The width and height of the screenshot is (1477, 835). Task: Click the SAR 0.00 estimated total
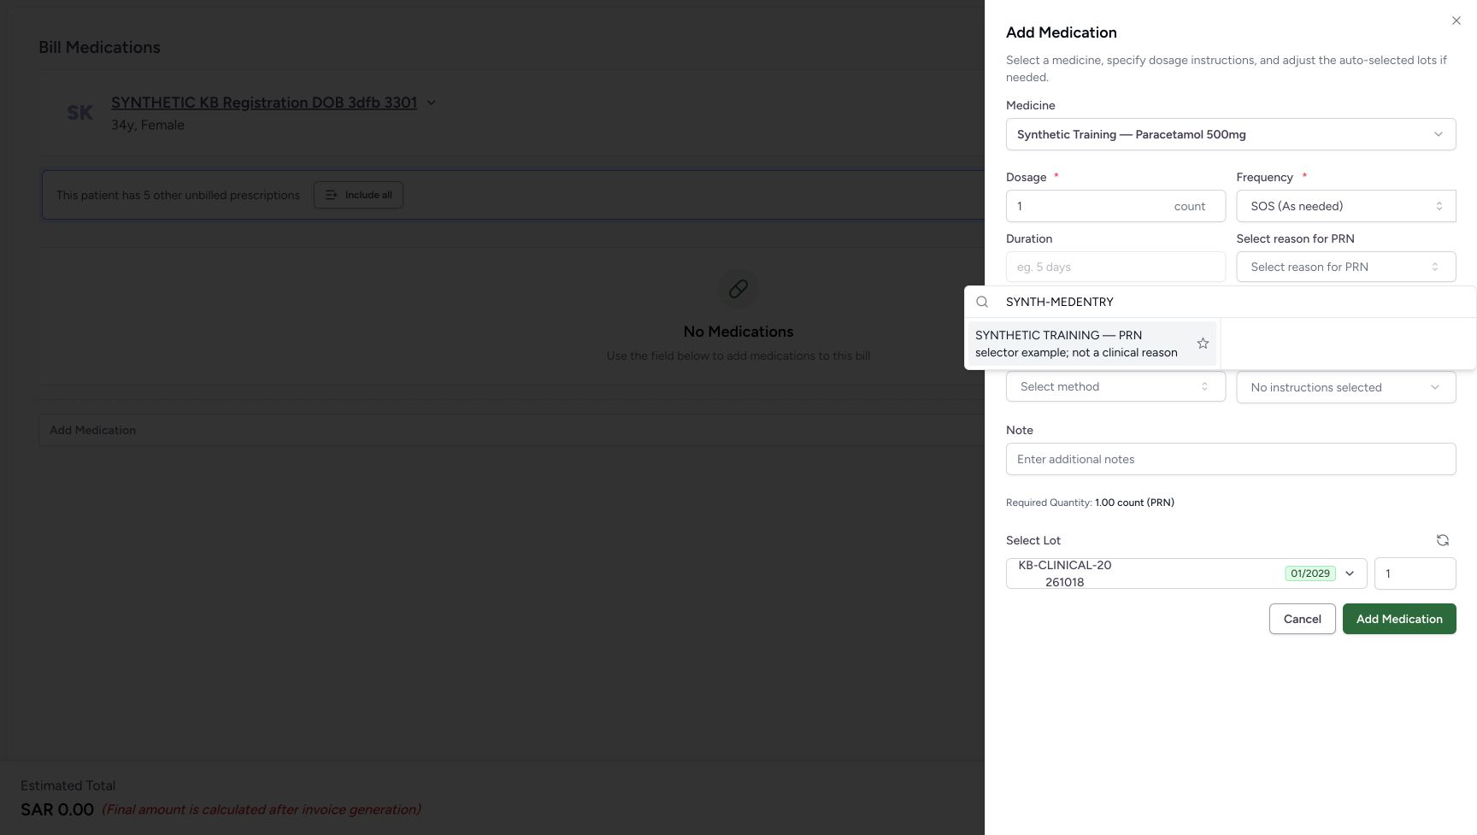(57, 809)
